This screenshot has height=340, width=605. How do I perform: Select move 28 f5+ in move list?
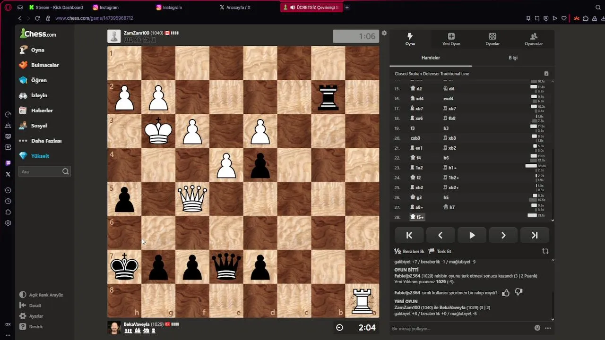(x=417, y=217)
